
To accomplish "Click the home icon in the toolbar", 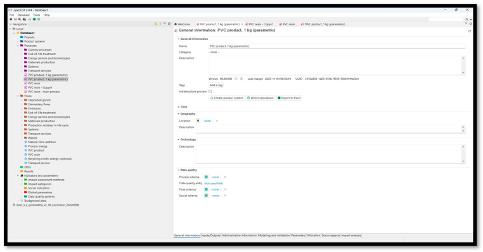I will (11, 19).
